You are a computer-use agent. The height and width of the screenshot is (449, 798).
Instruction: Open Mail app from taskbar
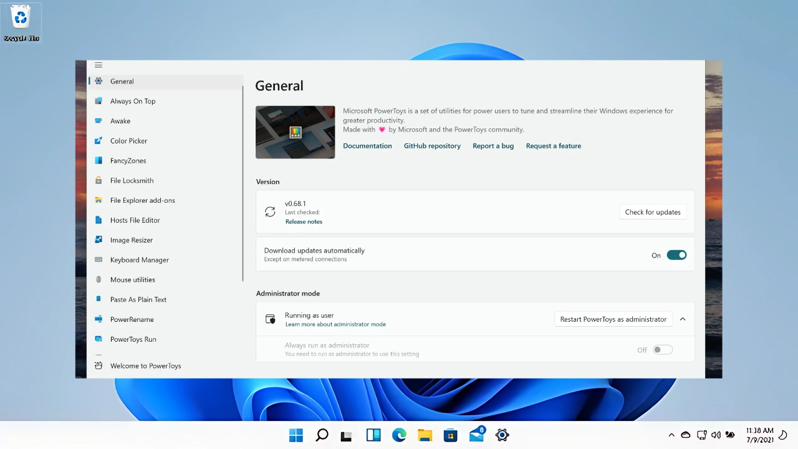pos(477,434)
